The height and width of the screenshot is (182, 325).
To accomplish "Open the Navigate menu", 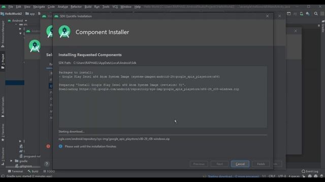I will point(39,7).
